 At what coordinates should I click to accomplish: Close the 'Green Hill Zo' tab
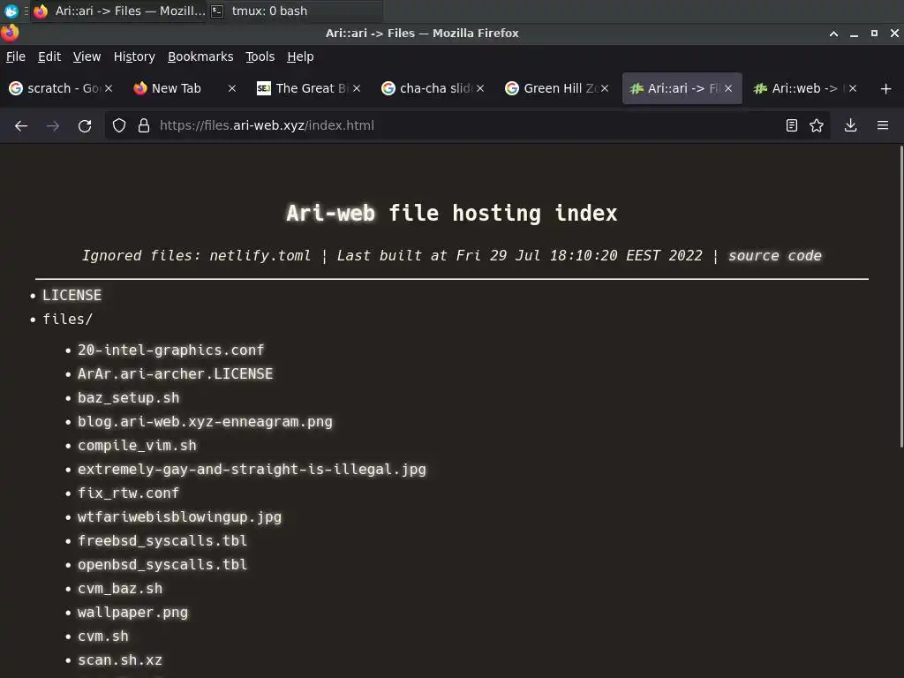pyautogui.click(x=604, y=88)
